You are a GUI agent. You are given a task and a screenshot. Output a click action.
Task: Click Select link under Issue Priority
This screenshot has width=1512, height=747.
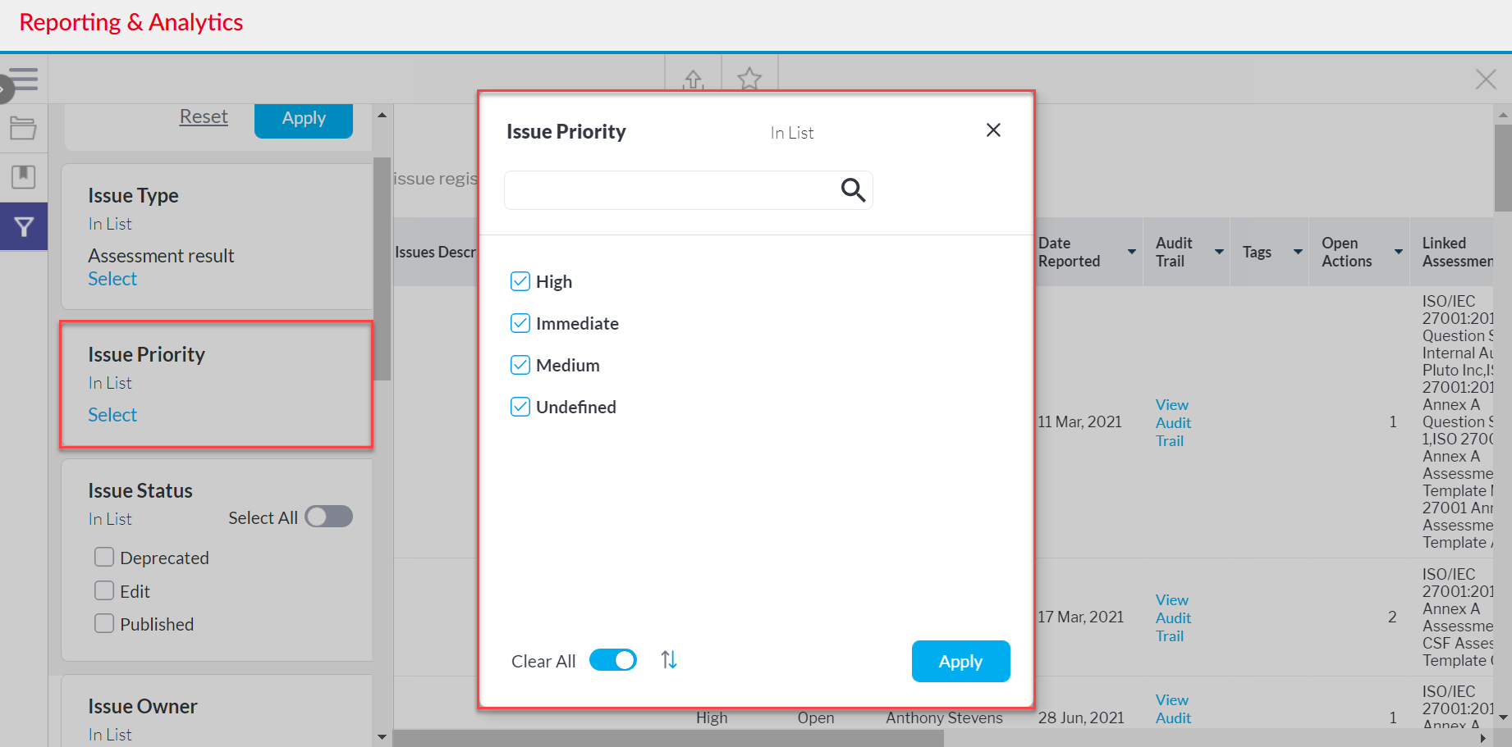pos(112,415)
